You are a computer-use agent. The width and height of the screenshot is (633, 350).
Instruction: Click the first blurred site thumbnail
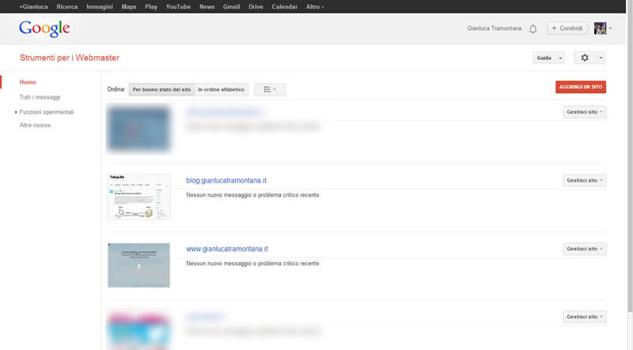pos(139,129)
